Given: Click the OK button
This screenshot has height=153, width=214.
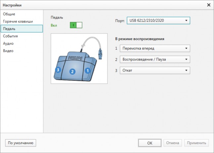Looking at the screenshot, I should click(150, 143).
